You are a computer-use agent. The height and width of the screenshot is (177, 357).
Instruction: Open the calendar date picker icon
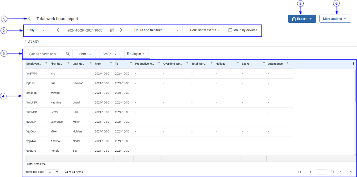pos(112,30)
